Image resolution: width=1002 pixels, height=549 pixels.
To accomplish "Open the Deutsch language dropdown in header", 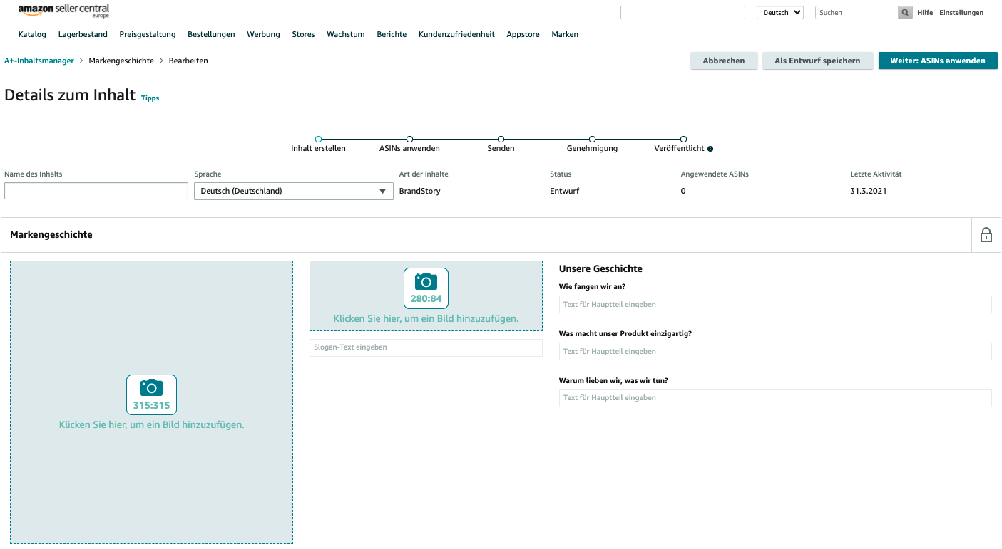I will click(780, 12).
